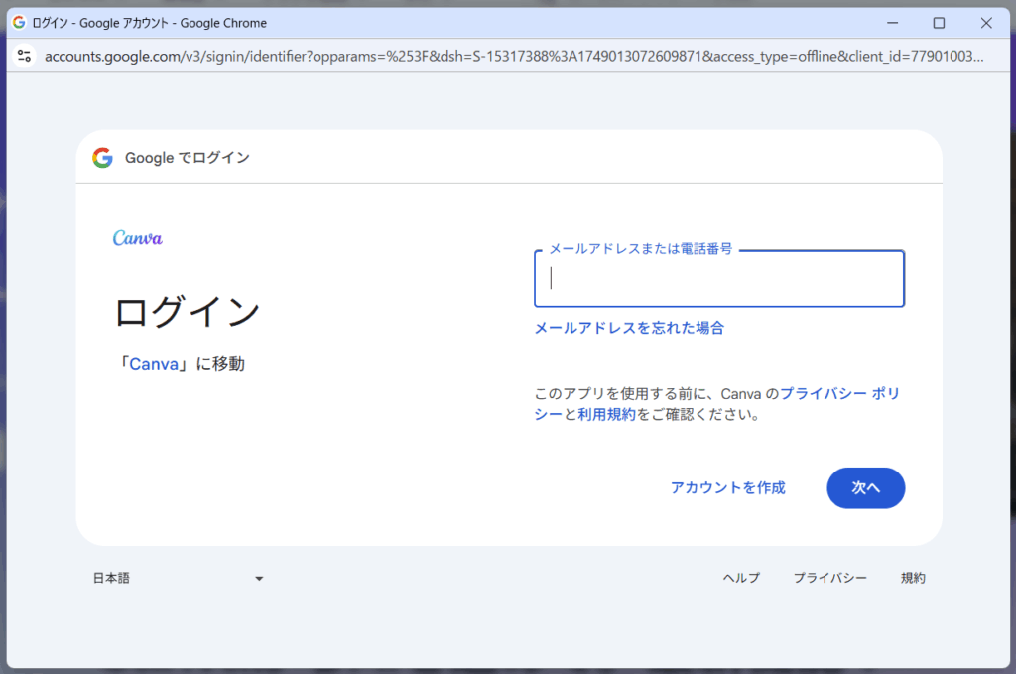The image size is (1016, 674).
Task: Click the ログイン heading text
Action: pyautogui.click(x=188, y=312)
